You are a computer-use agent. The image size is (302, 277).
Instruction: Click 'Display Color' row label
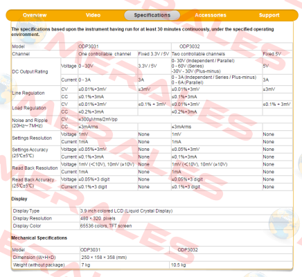pyautogui.click(x=27, y=226)
